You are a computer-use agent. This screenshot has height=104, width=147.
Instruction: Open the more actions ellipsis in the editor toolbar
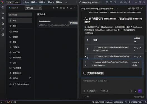click(74, 8)
